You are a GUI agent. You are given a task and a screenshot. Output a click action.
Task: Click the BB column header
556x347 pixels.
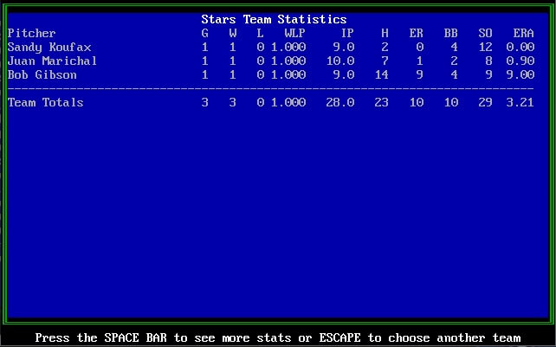[451, 34]
